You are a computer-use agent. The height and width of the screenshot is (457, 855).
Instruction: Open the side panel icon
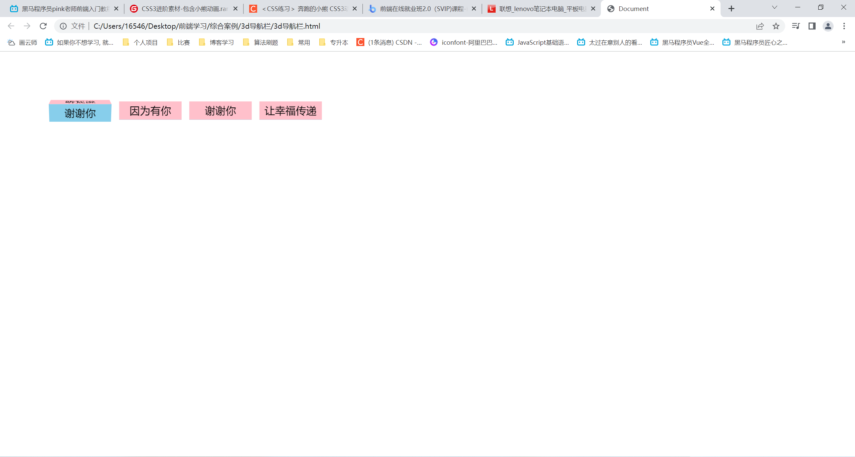point(812,26)
